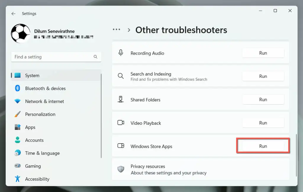Viewport: 303px width, 192px height.
Task: Open Bluetooth & devices settings
Action: coord(45,88)
